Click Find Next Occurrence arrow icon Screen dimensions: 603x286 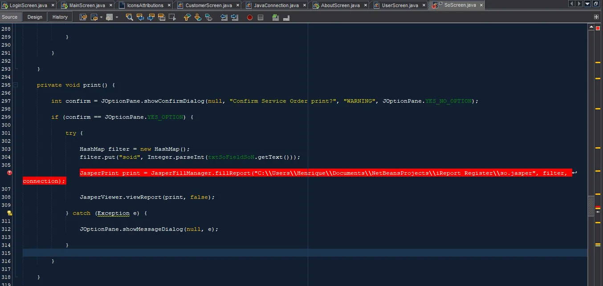coord(151,17)
